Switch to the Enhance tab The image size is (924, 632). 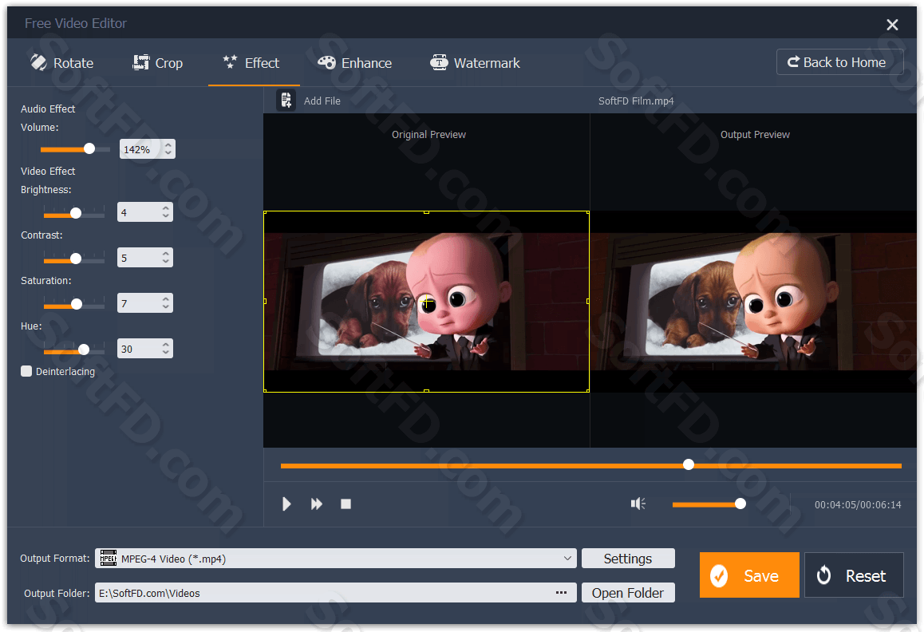355,63
